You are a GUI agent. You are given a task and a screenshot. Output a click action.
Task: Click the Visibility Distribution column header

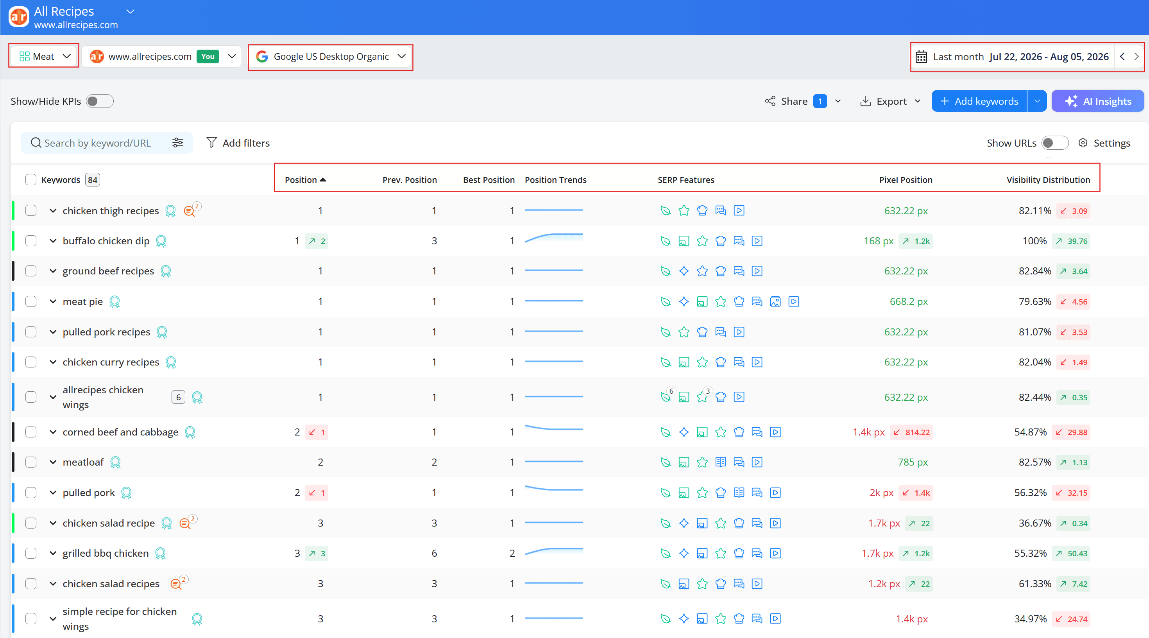pos(1048,180)
